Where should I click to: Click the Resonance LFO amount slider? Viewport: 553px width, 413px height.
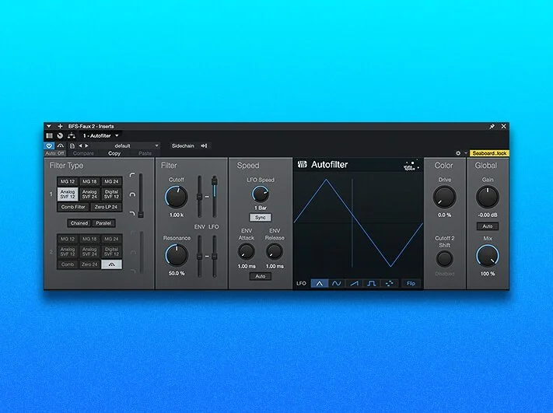(214, 256)
